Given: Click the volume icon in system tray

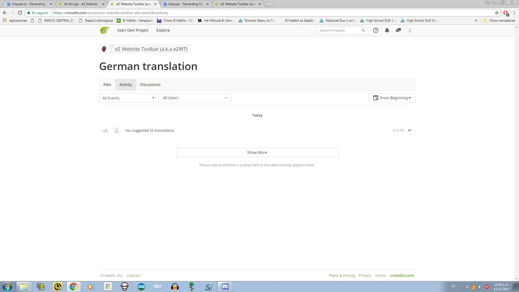Looking at the screenshot, I should (x=480, y=287).
